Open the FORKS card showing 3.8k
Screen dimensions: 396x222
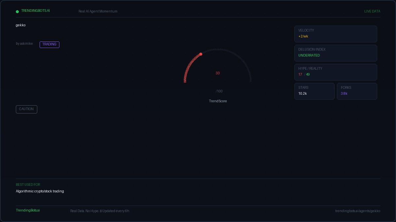pyautogui.click(x=357, y=91)
